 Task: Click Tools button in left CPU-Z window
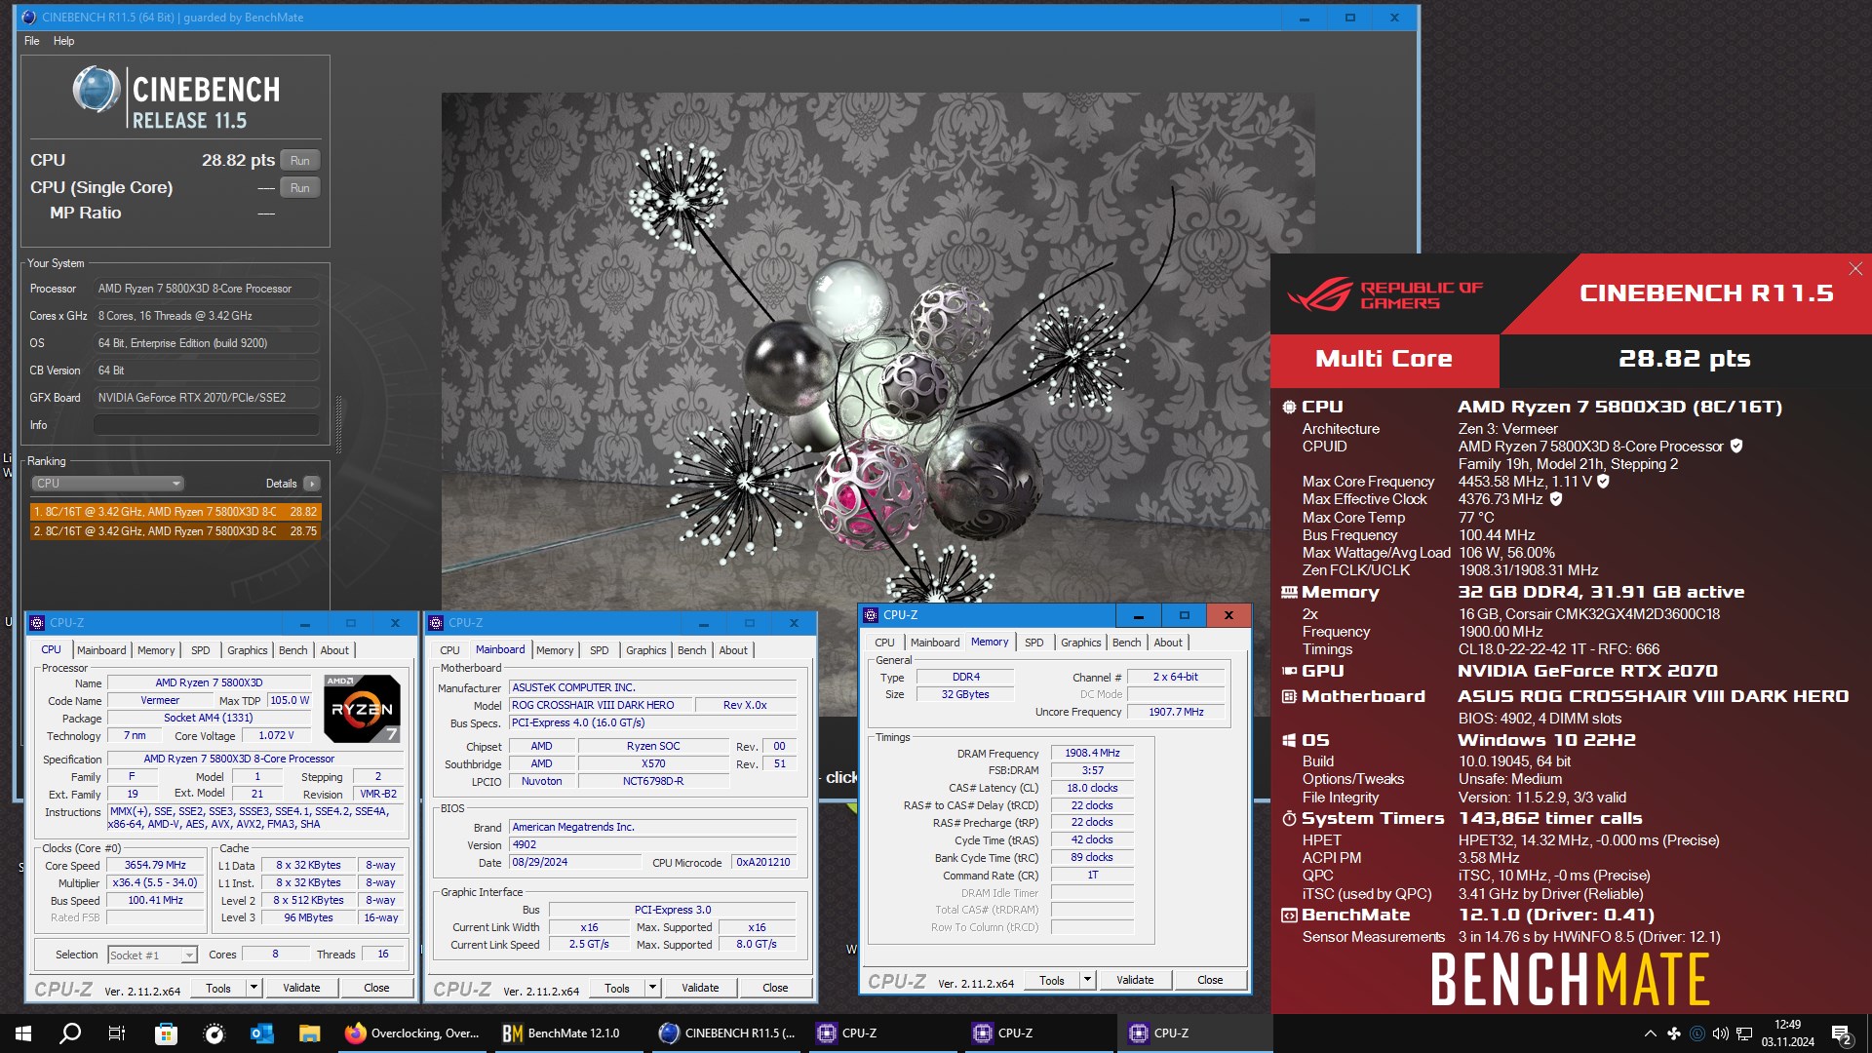coord(218,988)
